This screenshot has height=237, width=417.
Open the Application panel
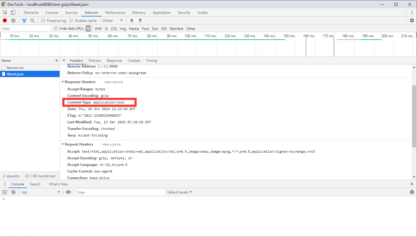[161, 12]
